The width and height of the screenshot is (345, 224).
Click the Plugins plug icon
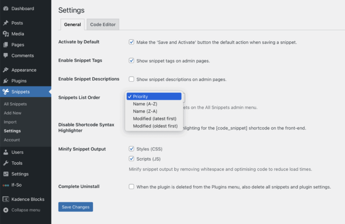(x=6, y=81)
